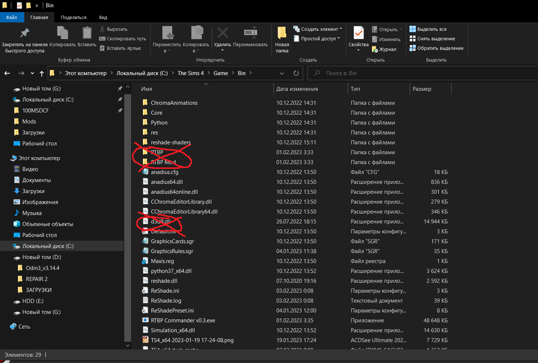538x363 pixels.
Task: Open Новый том (D:) in the navigation pane
Action: (41, 257)
